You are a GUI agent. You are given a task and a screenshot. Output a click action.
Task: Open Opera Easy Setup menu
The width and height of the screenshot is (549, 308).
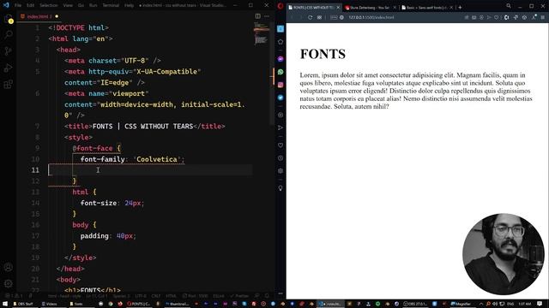[x=543, y=17]
